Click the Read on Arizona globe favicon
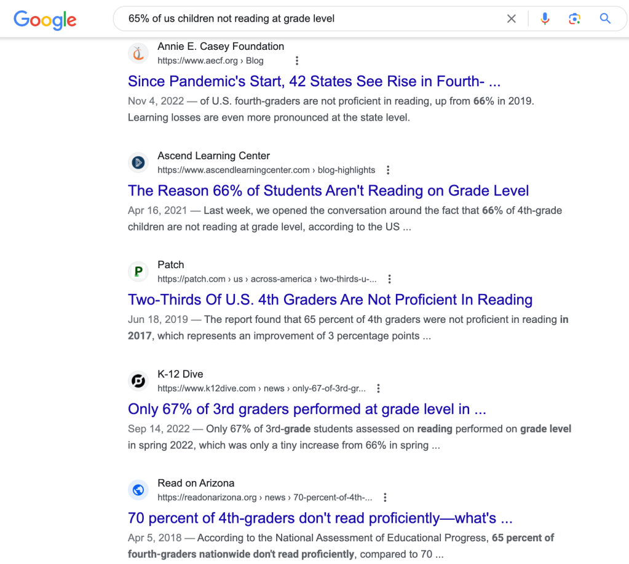This screenshot has height=564, width=629. (138, 490)
